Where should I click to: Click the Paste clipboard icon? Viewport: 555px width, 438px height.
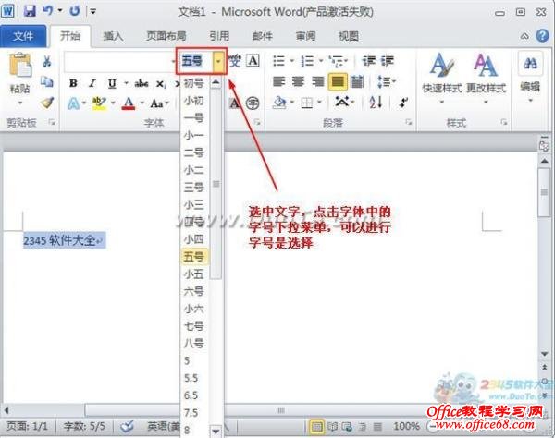click(20, 65)
